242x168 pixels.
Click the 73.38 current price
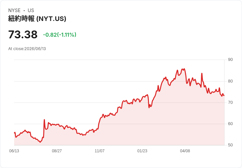[x=23, y=34]
